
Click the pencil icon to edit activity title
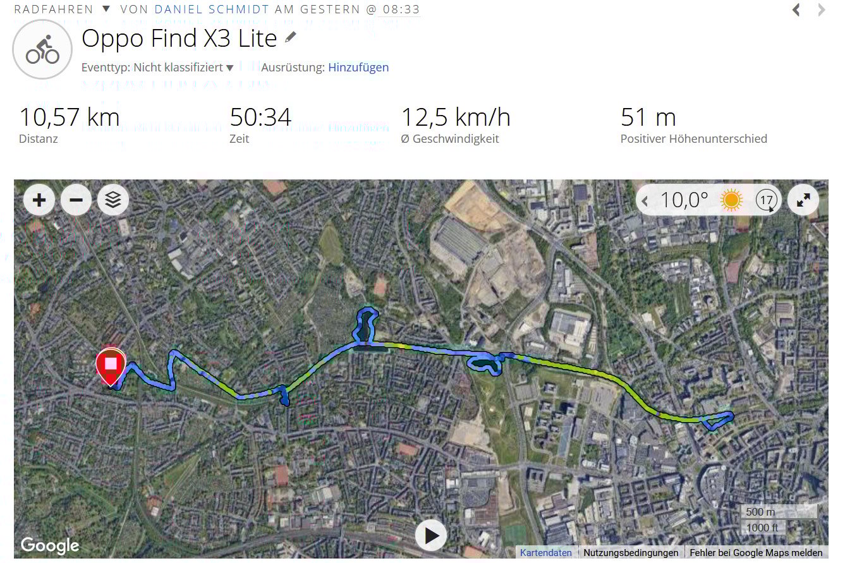coord(290,37)
